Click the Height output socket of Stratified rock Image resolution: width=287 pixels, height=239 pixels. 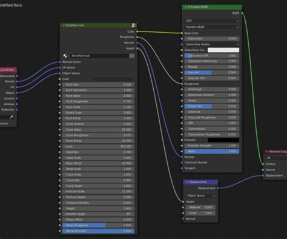[x=137, y=48]
